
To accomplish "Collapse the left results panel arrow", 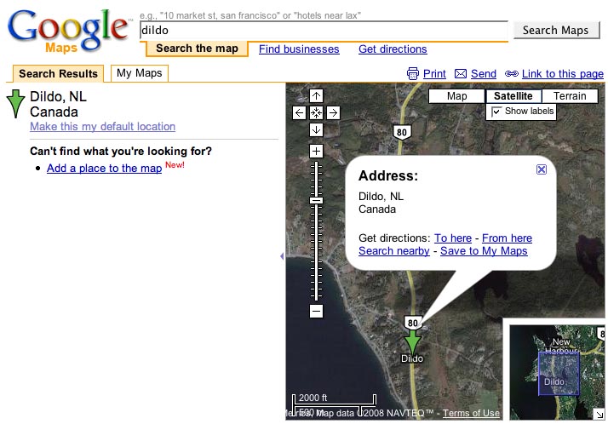I will point(282,256).
